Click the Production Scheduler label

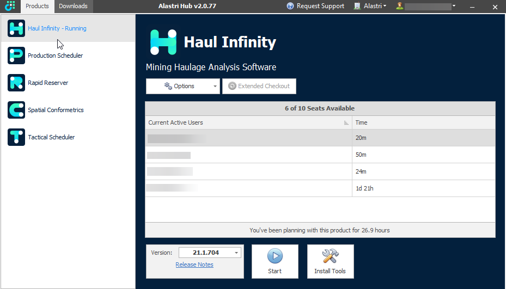(55, 56)
